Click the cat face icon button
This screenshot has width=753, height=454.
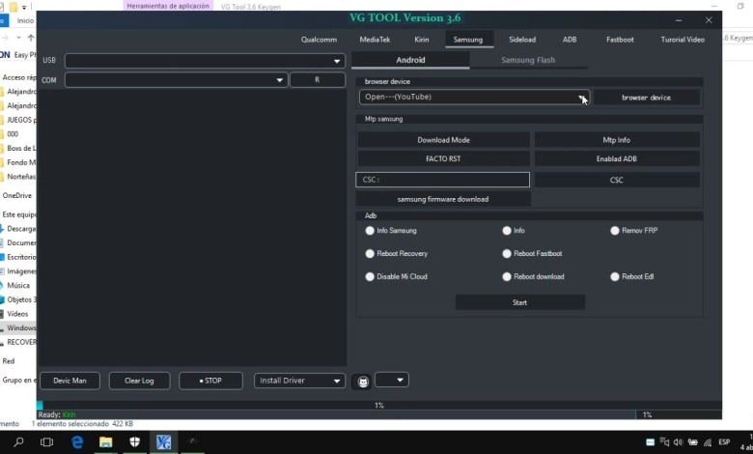point(362,382)
